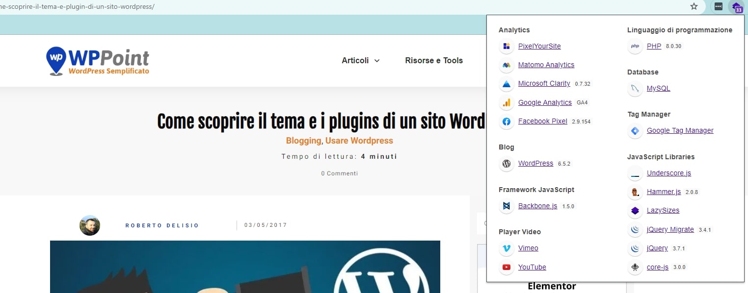The height and width of the screenshot is (293, 748).
Task: Go to the WPPoint homepage via logo
Action: [x=97, y=61]
